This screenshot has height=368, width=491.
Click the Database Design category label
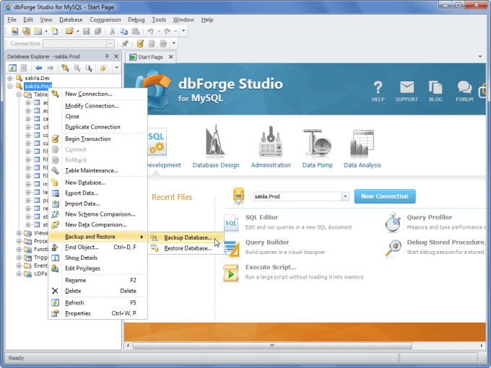coord(216,165)
